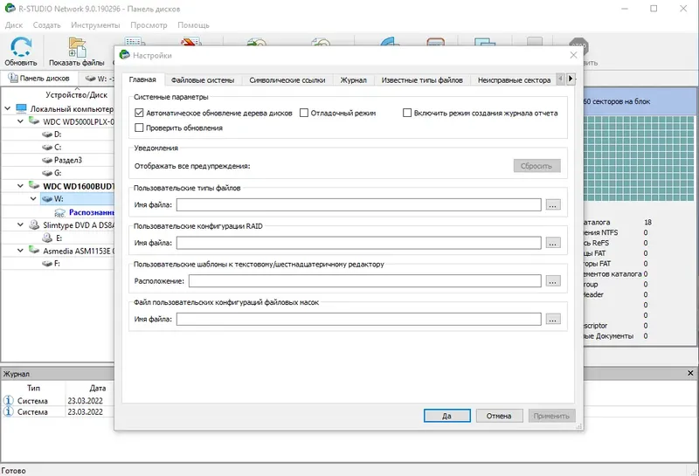The image size is (699, 476).
Task: Collapse the W: volume tree node
Action: 33,199
